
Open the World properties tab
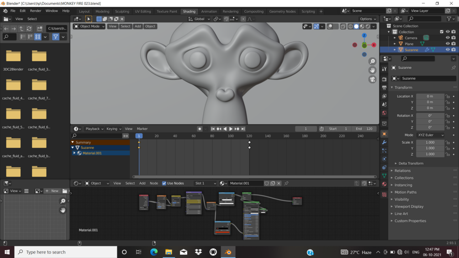[x=385, y=113]
